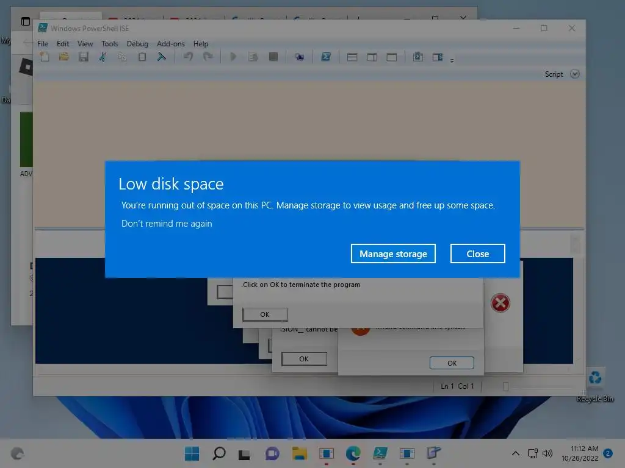Run script with the play icon
This screenshot has height=468, width=625.
[234, 57]
